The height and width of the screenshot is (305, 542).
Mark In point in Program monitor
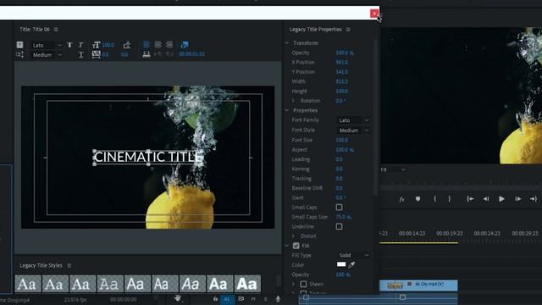(434, 199)
